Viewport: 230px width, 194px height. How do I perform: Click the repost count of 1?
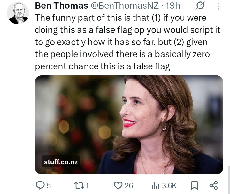coord(87,186)
